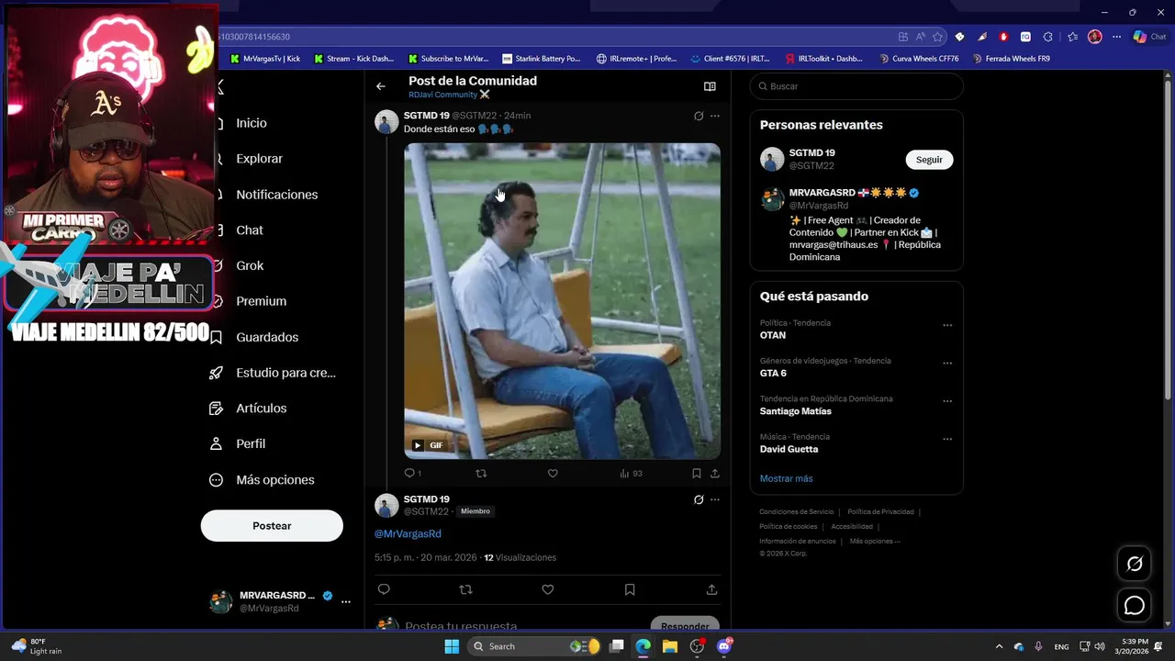Open the Starlink Battery bookmark
Viewport: 1175px width, 661px height.
[x=542, y=59]
